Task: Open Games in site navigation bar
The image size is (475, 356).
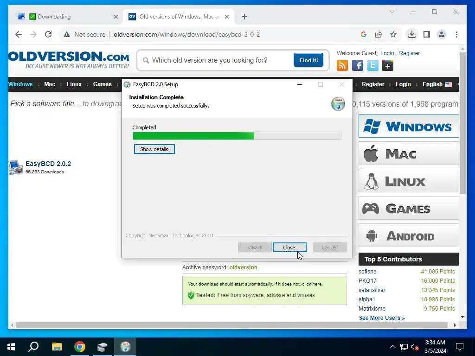Action: tap(103, 84)
